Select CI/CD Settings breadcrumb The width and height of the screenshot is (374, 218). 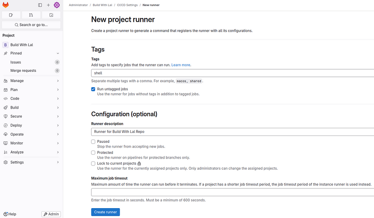pos(127,5)
